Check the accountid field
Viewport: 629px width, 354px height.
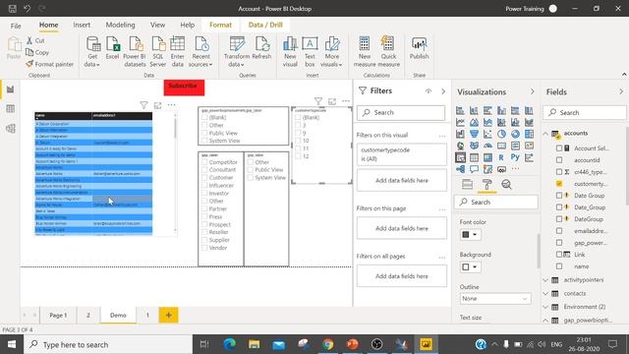[559, 160]
